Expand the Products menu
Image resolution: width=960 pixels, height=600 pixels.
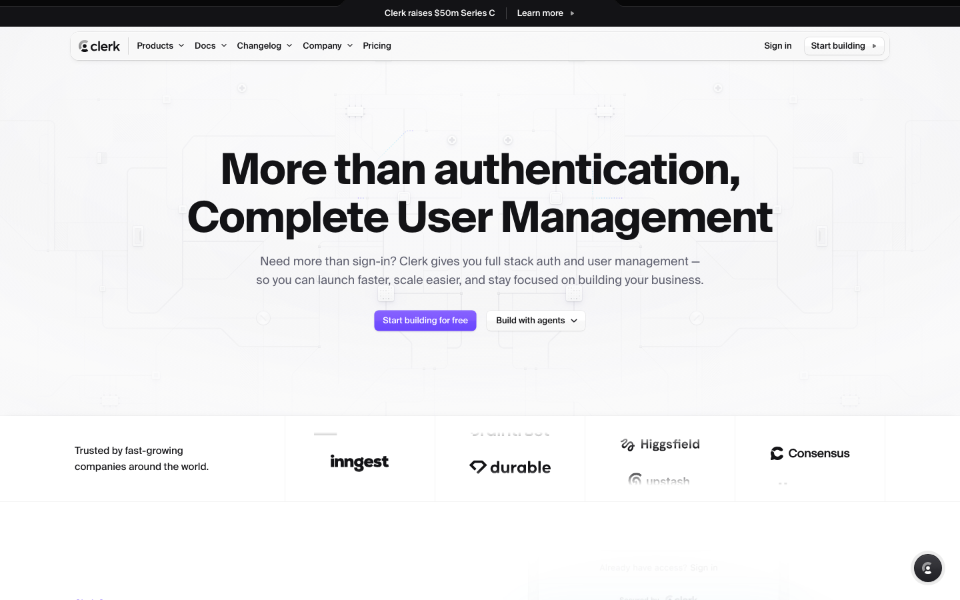pos(160,46)
